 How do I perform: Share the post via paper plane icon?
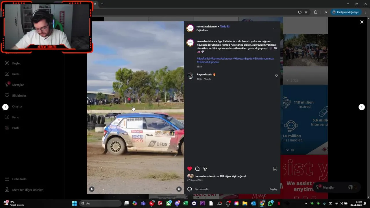tap(205, 169)
